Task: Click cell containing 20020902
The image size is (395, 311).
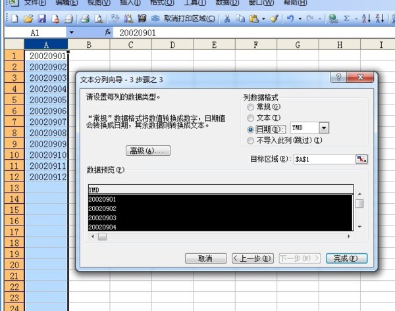Action: click(x=46, y=67)
